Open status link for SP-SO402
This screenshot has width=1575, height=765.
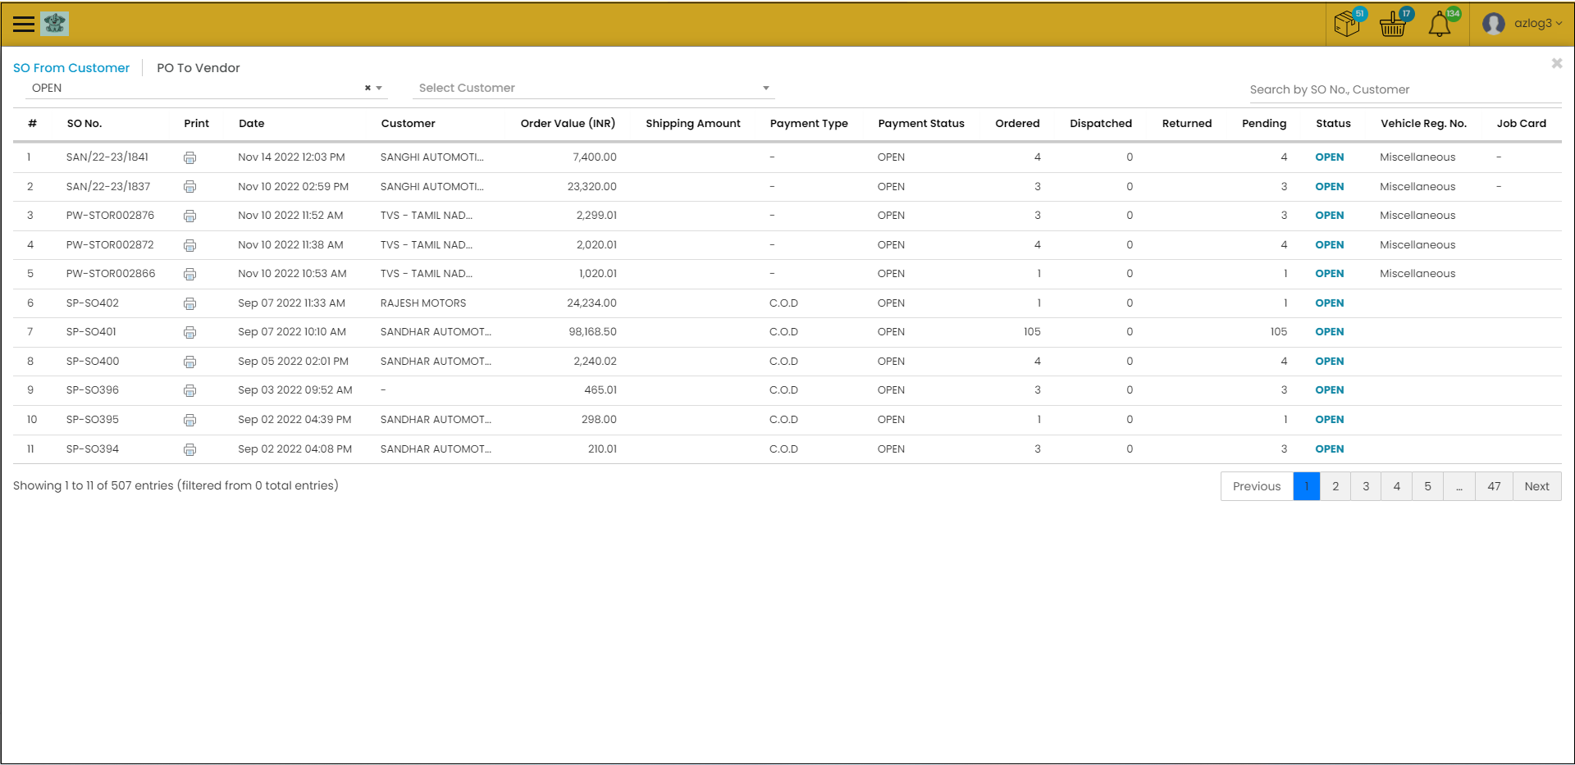pos(1329,303)
